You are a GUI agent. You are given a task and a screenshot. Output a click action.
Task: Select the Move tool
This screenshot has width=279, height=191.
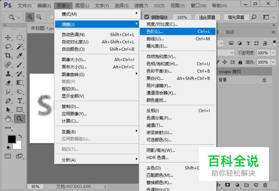click(x=8, y=38)
